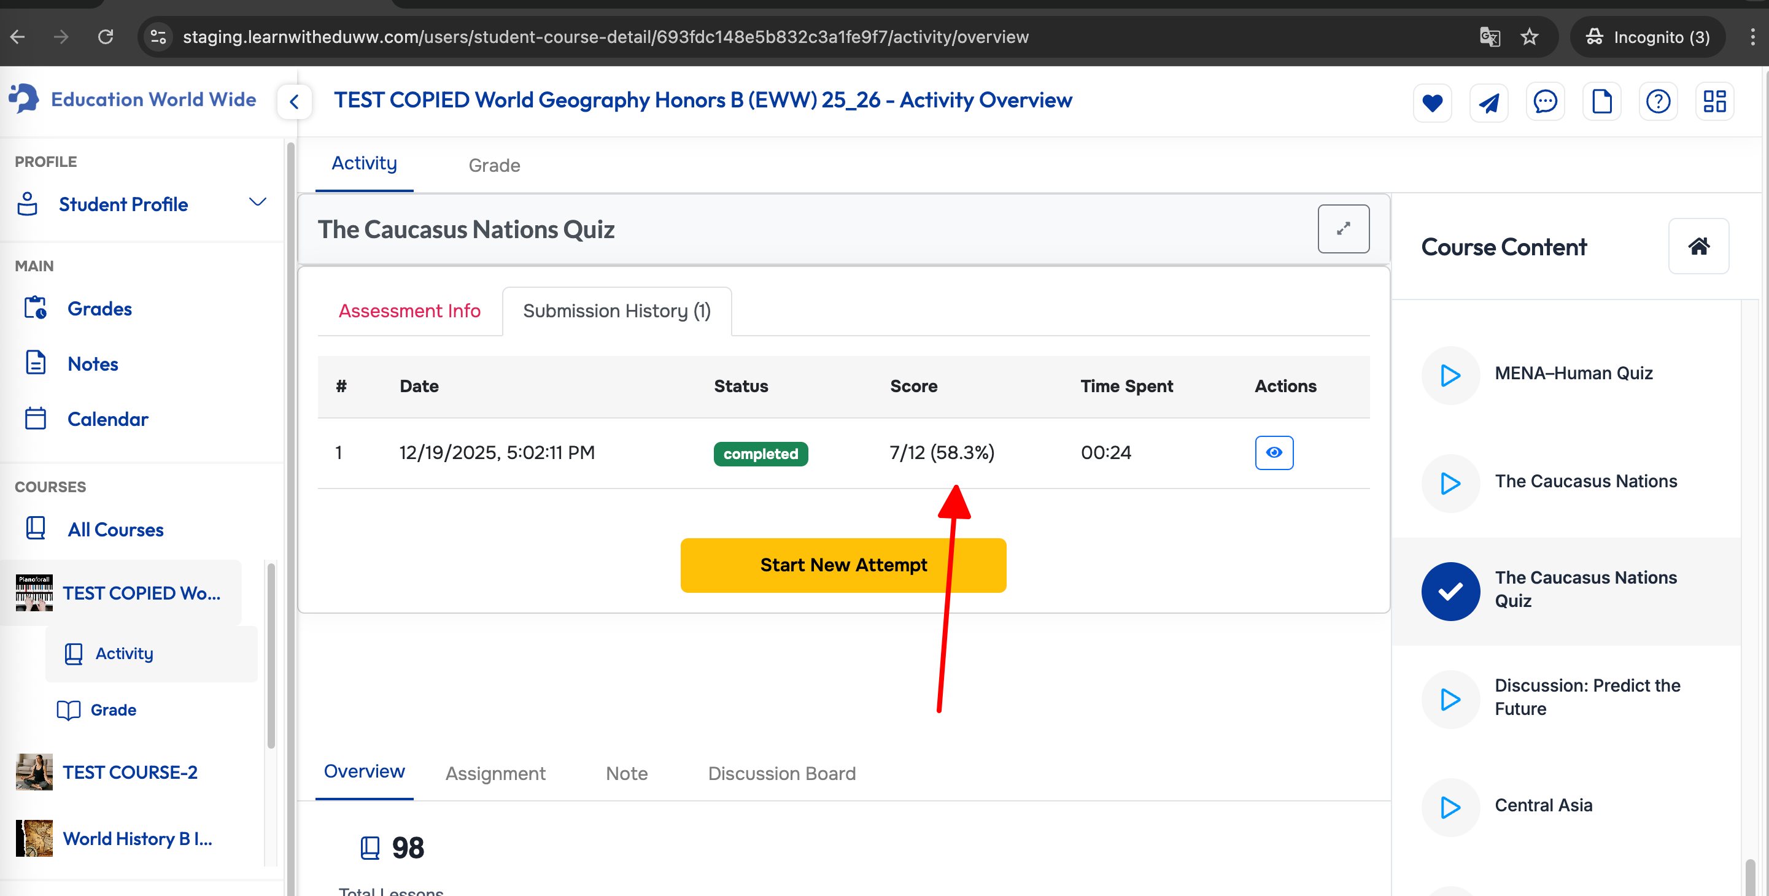
Task: Open the chat bubble messages icon
Action: (1545, 102)
